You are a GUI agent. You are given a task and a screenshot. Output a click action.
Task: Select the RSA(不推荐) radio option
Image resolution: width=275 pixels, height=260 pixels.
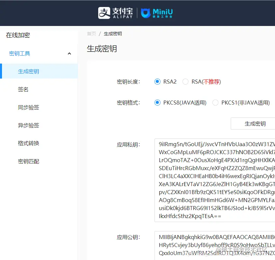pyautogui.click(x=185, y=82)
